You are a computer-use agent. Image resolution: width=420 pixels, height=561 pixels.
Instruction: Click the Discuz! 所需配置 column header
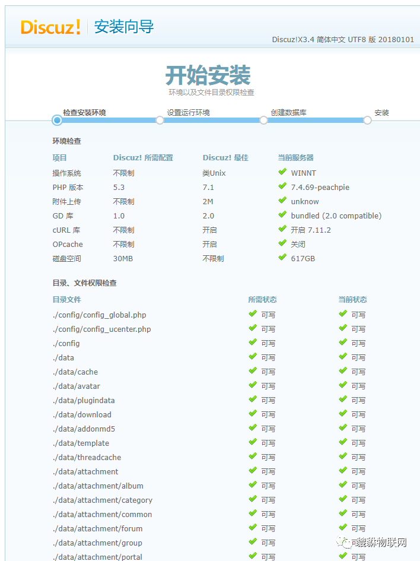pyautogui.click(x=143, y=158)
